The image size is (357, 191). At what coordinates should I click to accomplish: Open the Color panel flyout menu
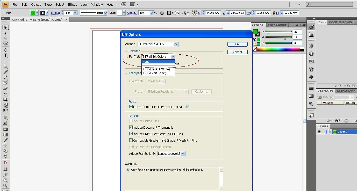[x=304, y=25]
